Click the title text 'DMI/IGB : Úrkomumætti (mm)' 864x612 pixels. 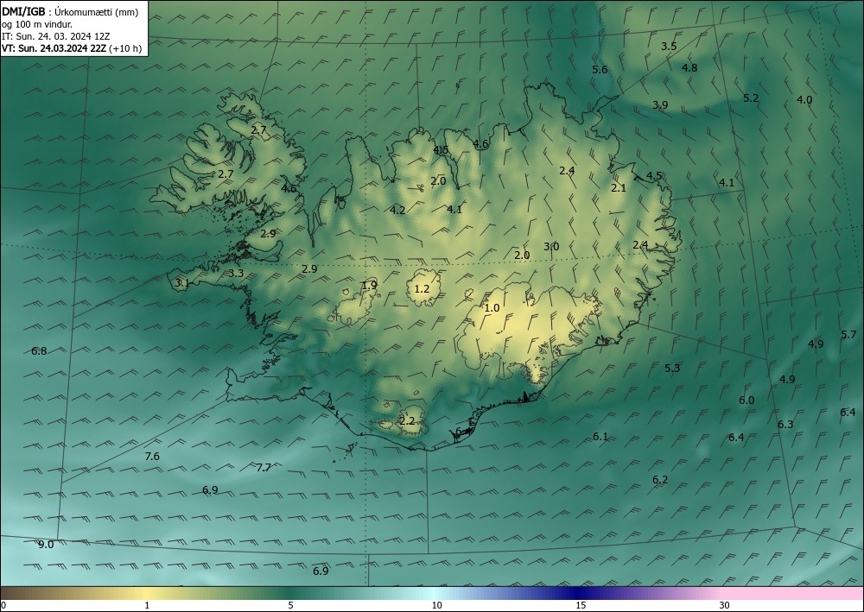click(x=70, y=12)
